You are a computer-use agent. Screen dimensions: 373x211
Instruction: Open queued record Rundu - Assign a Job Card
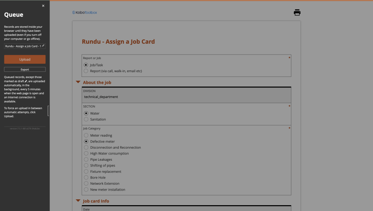[23, 46]
